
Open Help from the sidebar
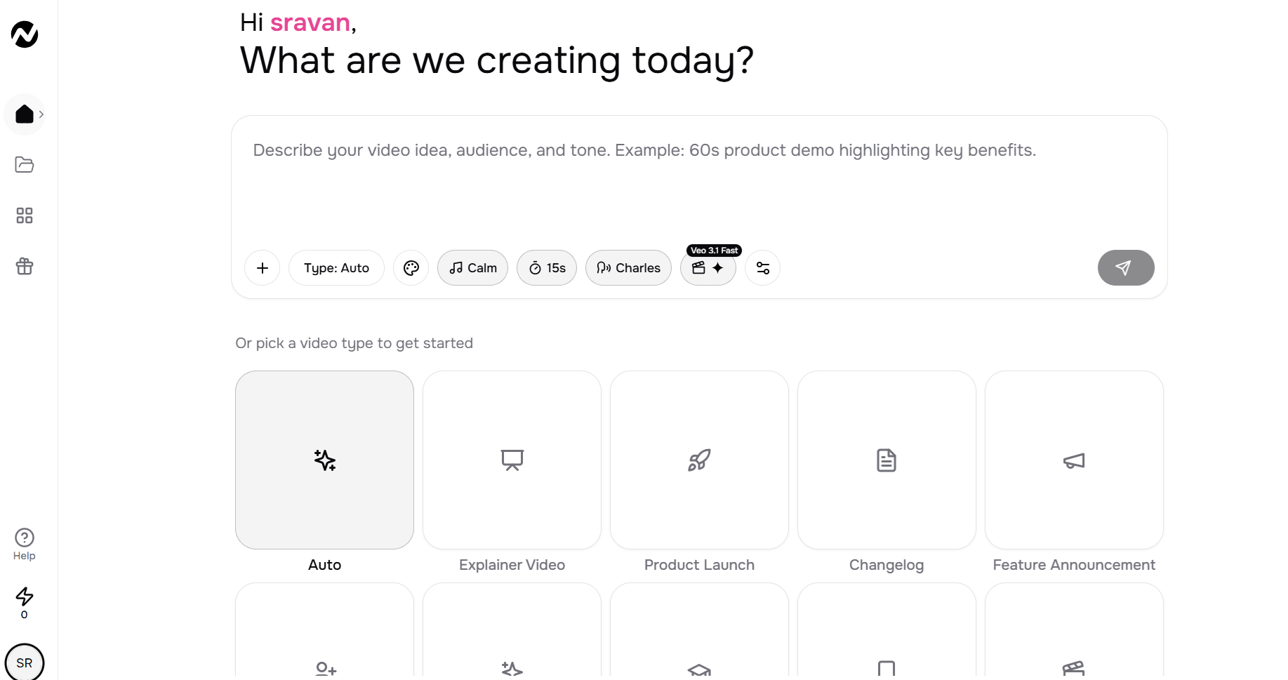pos(25,545)
